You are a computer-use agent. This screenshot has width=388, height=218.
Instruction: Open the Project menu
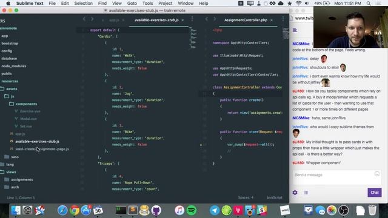tap(166, 3)
